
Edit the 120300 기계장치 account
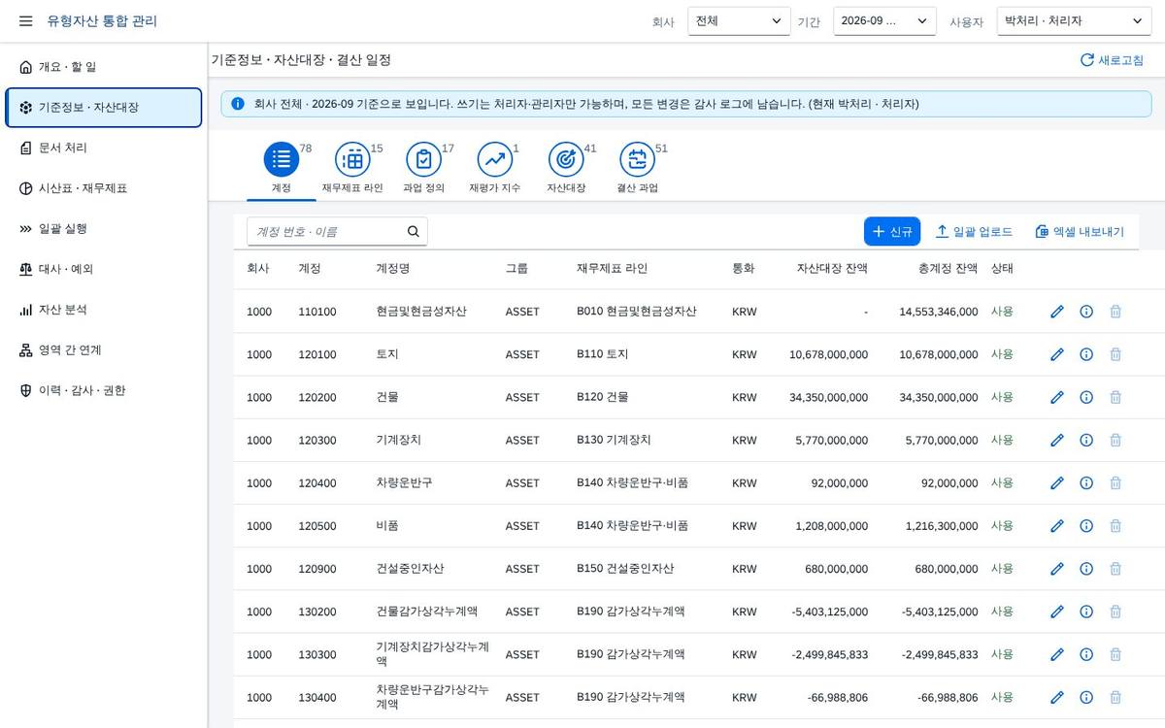pyautogui.click(x=1057, y=440)
